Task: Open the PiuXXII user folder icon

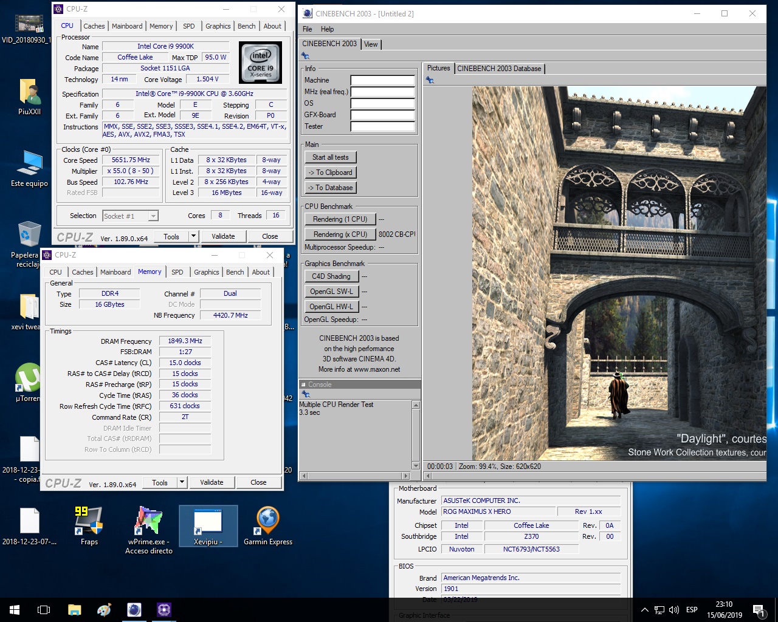Action: pos(29,96)
